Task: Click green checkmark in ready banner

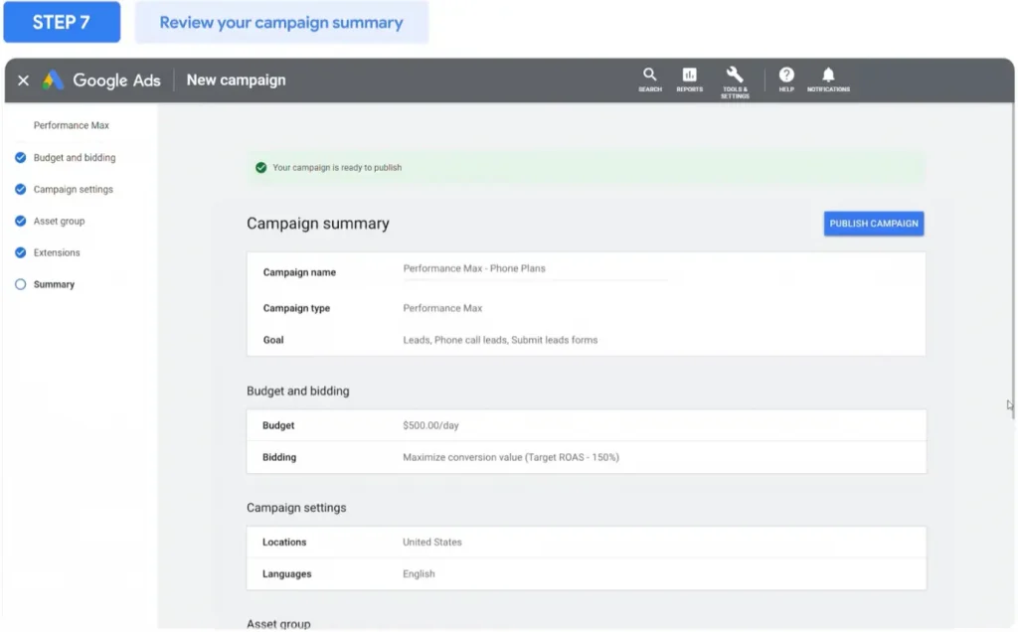Action: point(260,168)
